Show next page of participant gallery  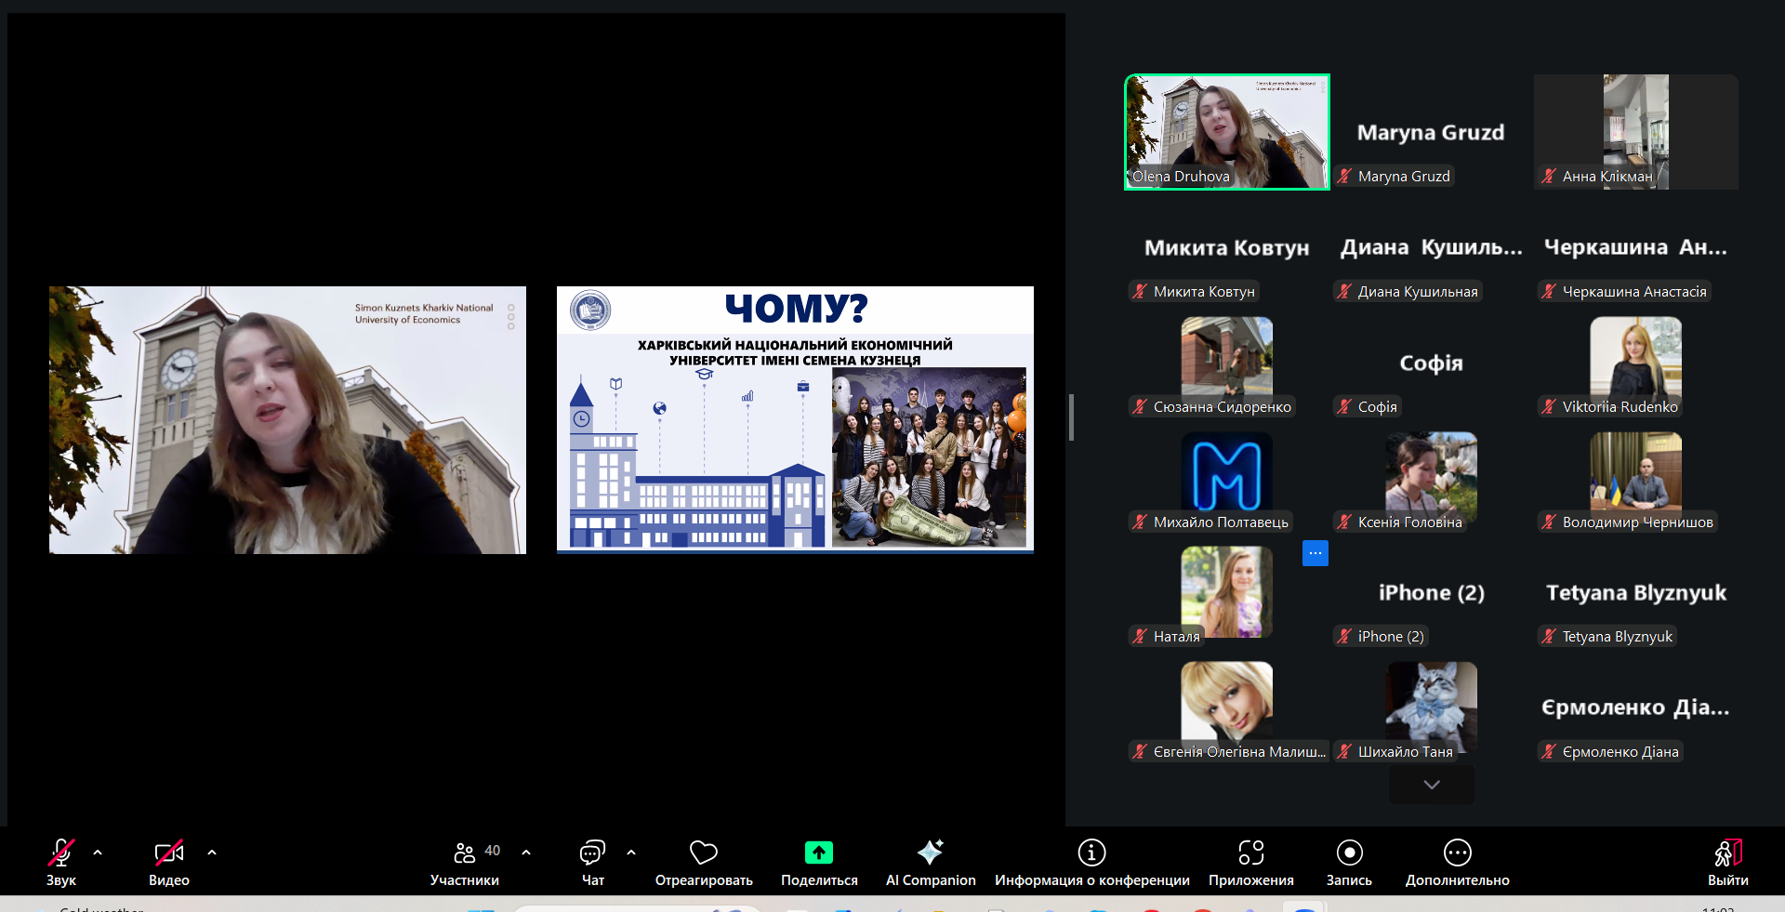1431,785
